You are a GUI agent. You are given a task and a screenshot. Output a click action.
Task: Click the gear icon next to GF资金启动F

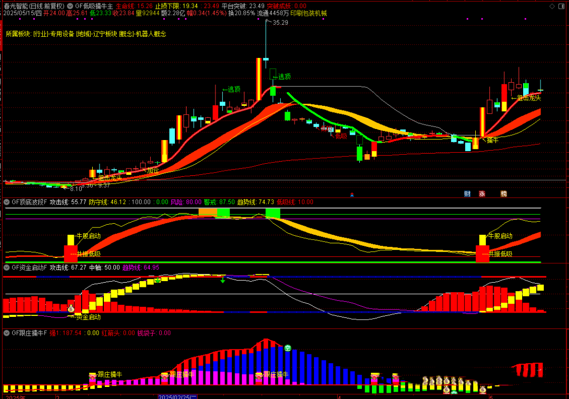coord(6,267)
